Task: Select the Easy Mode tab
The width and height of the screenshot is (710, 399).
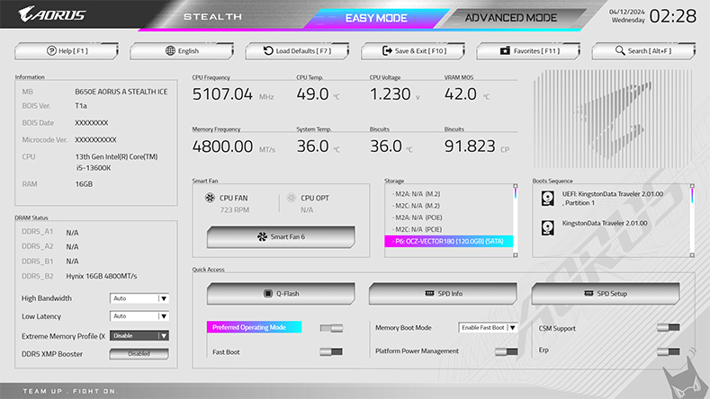Action: (376, 17)
